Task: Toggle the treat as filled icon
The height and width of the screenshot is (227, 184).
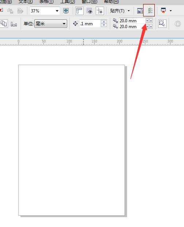Action: coord(162,23)
